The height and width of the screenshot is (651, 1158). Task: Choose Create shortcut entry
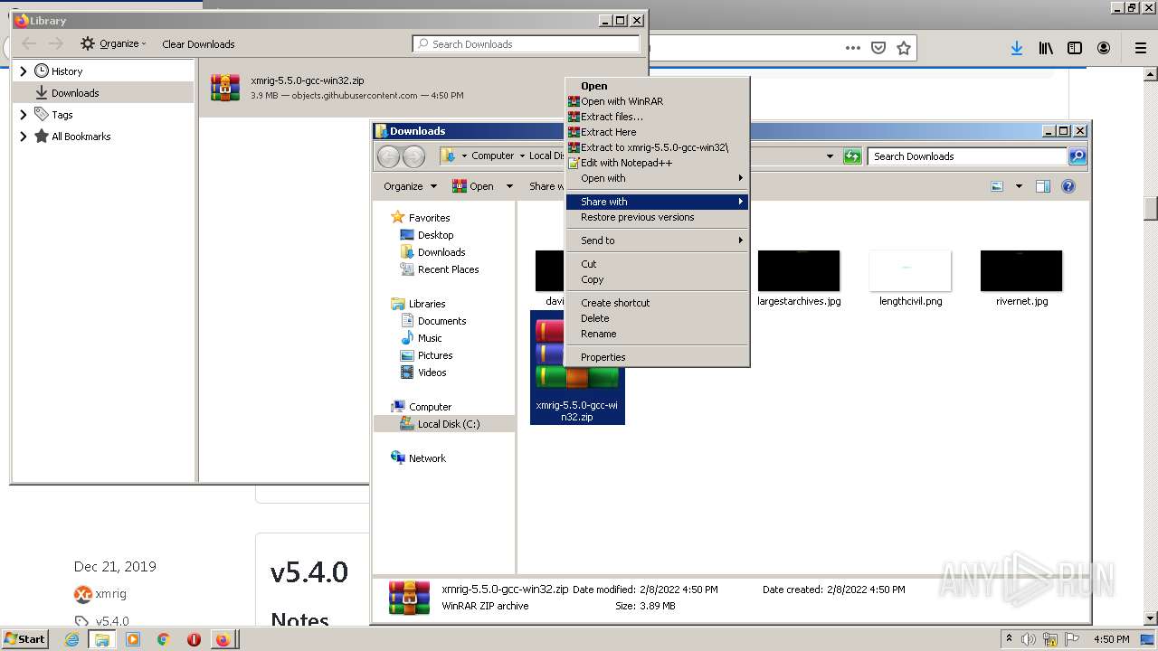pos(657,303)
